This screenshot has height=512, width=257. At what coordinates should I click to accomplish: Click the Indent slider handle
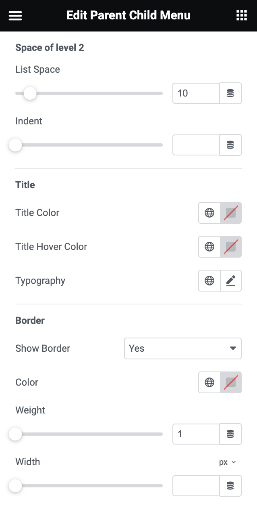tap(15, 145)
